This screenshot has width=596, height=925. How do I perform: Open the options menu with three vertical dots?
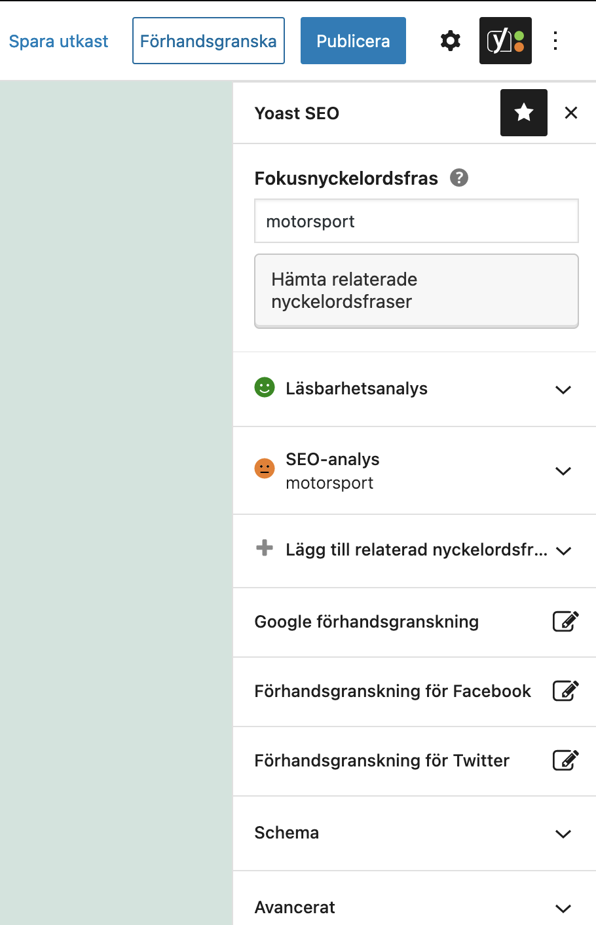pyautogui.click(x=555, y=41)
